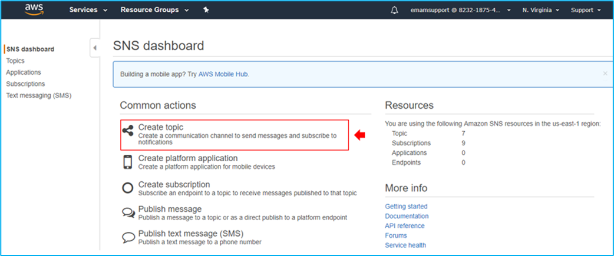Open the Getting started link

coord(406,207)
